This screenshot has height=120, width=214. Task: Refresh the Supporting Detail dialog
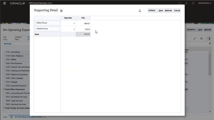(x=169, y=10)
